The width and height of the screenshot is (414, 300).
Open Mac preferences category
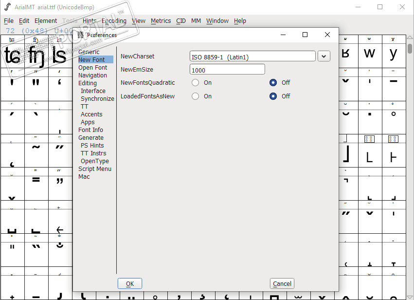84,177
